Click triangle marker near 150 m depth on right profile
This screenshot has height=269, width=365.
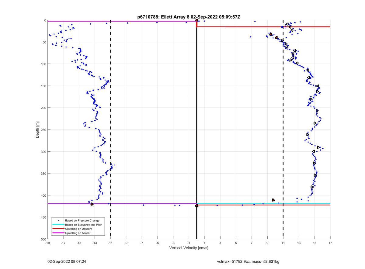pyautogui.click(x=318, y=86)
